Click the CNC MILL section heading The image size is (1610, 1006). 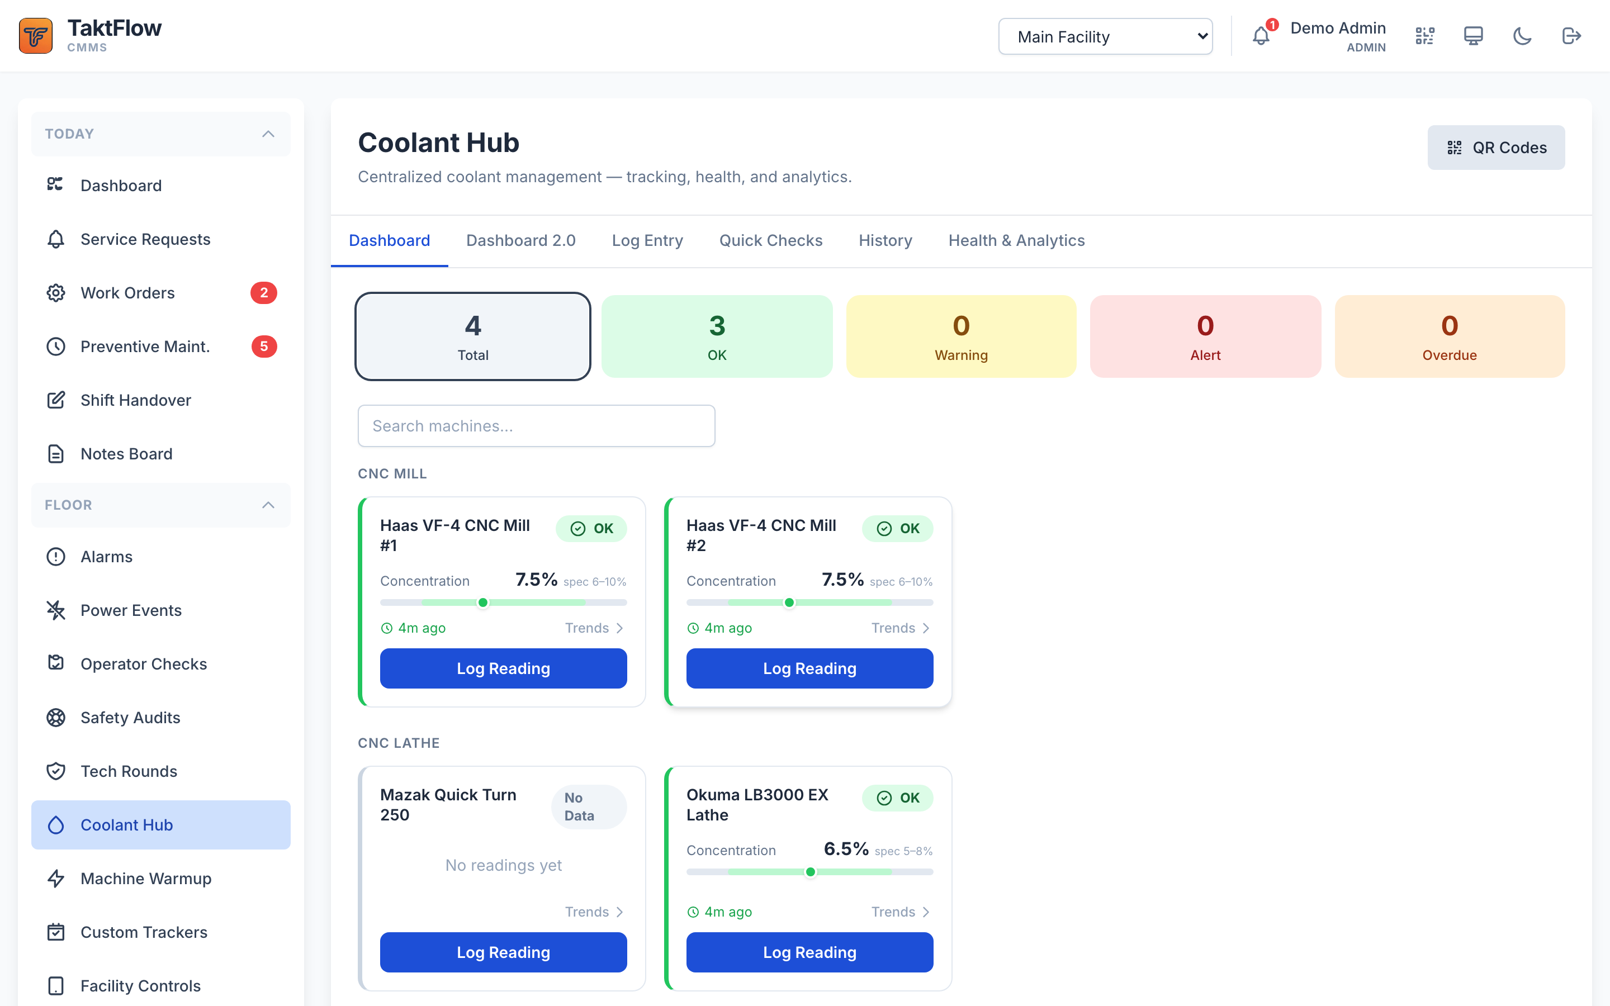tap(392, 474)
